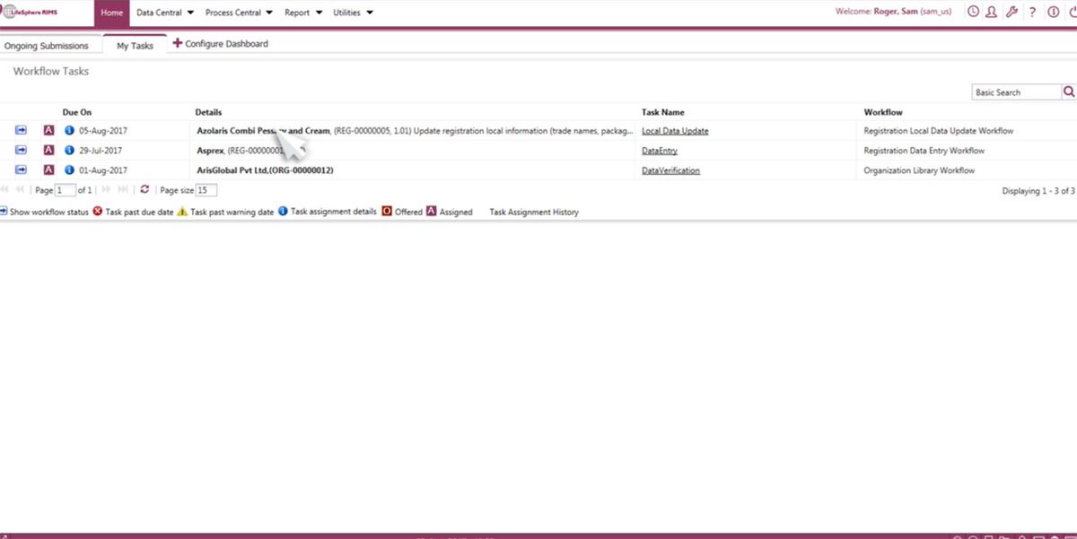Expand the Process Central dropdown
This screenshot has width=1077, height=539.
(239, 13)
